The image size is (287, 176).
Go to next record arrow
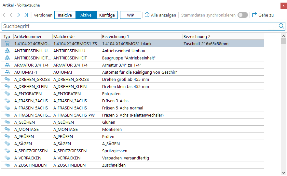[x=19, y=15]
